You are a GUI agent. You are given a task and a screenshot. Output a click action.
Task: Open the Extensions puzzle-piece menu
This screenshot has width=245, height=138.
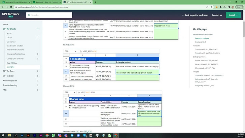221,7
